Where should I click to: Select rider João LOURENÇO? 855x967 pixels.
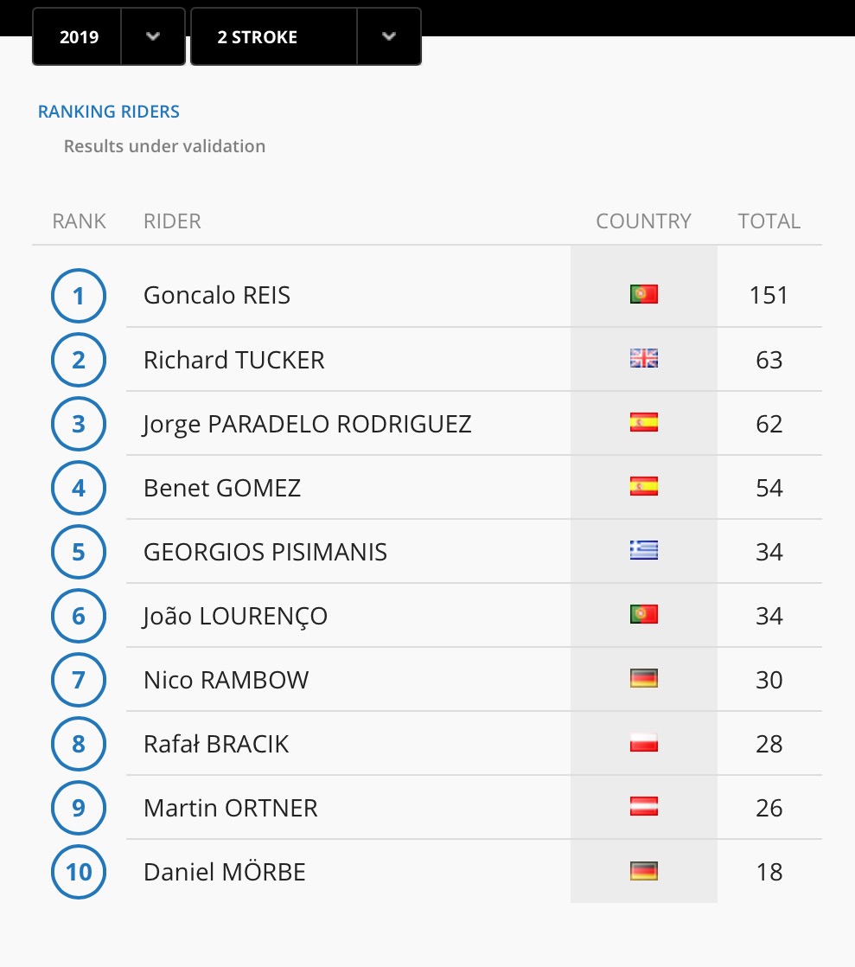click(x=235, y=616)
